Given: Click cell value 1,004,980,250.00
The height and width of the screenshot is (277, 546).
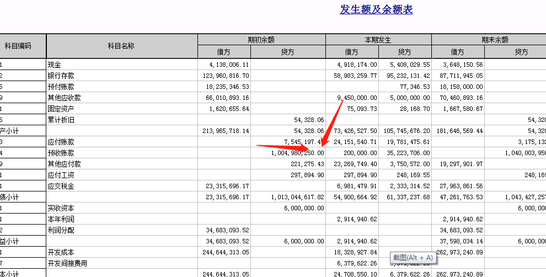Looking at the screenshot, I should [x=298, y=153].
